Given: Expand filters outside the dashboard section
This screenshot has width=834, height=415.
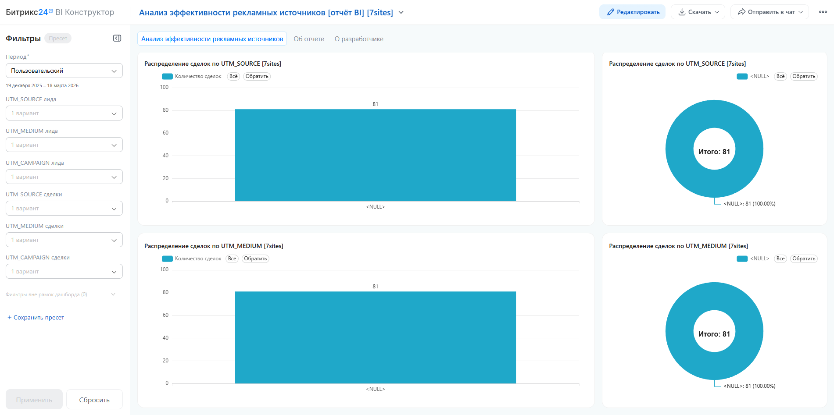Looking at the screenshot, I should coord(113,294).
